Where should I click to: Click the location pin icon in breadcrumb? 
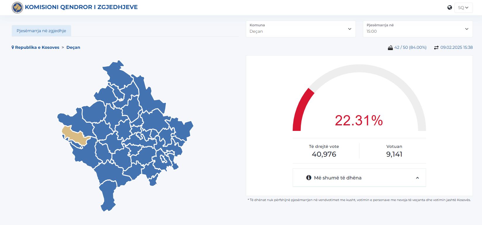coord(13,47)
